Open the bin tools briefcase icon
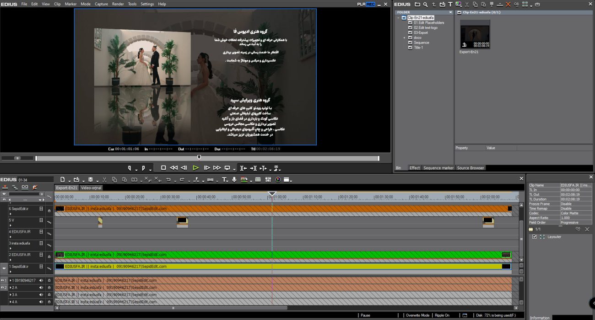This screenshot has width=595, height=320. [x=537, y=5]
